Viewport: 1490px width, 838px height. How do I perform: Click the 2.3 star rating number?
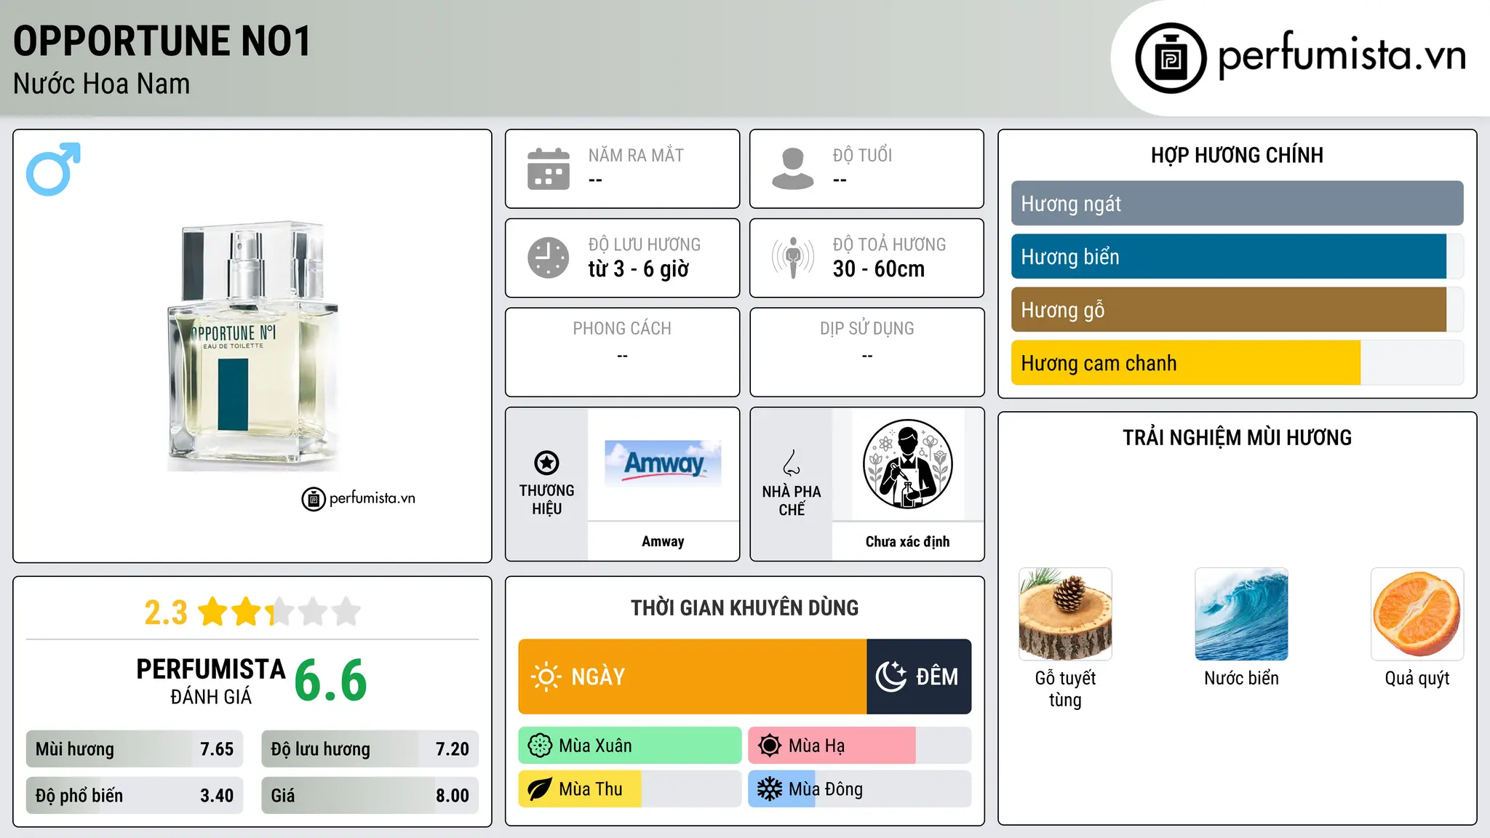(166, 612)
